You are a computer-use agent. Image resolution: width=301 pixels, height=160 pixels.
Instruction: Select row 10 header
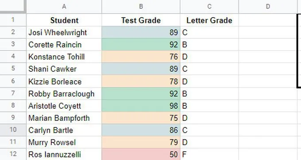click(x=13, y=130)
